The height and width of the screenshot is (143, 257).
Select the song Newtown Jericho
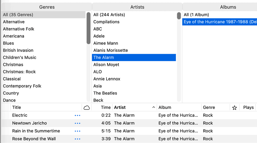click(x=29, y=123)
